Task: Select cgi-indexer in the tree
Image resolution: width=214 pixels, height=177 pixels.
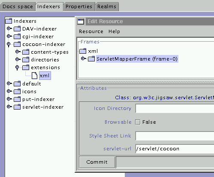Action: [38, 37]
